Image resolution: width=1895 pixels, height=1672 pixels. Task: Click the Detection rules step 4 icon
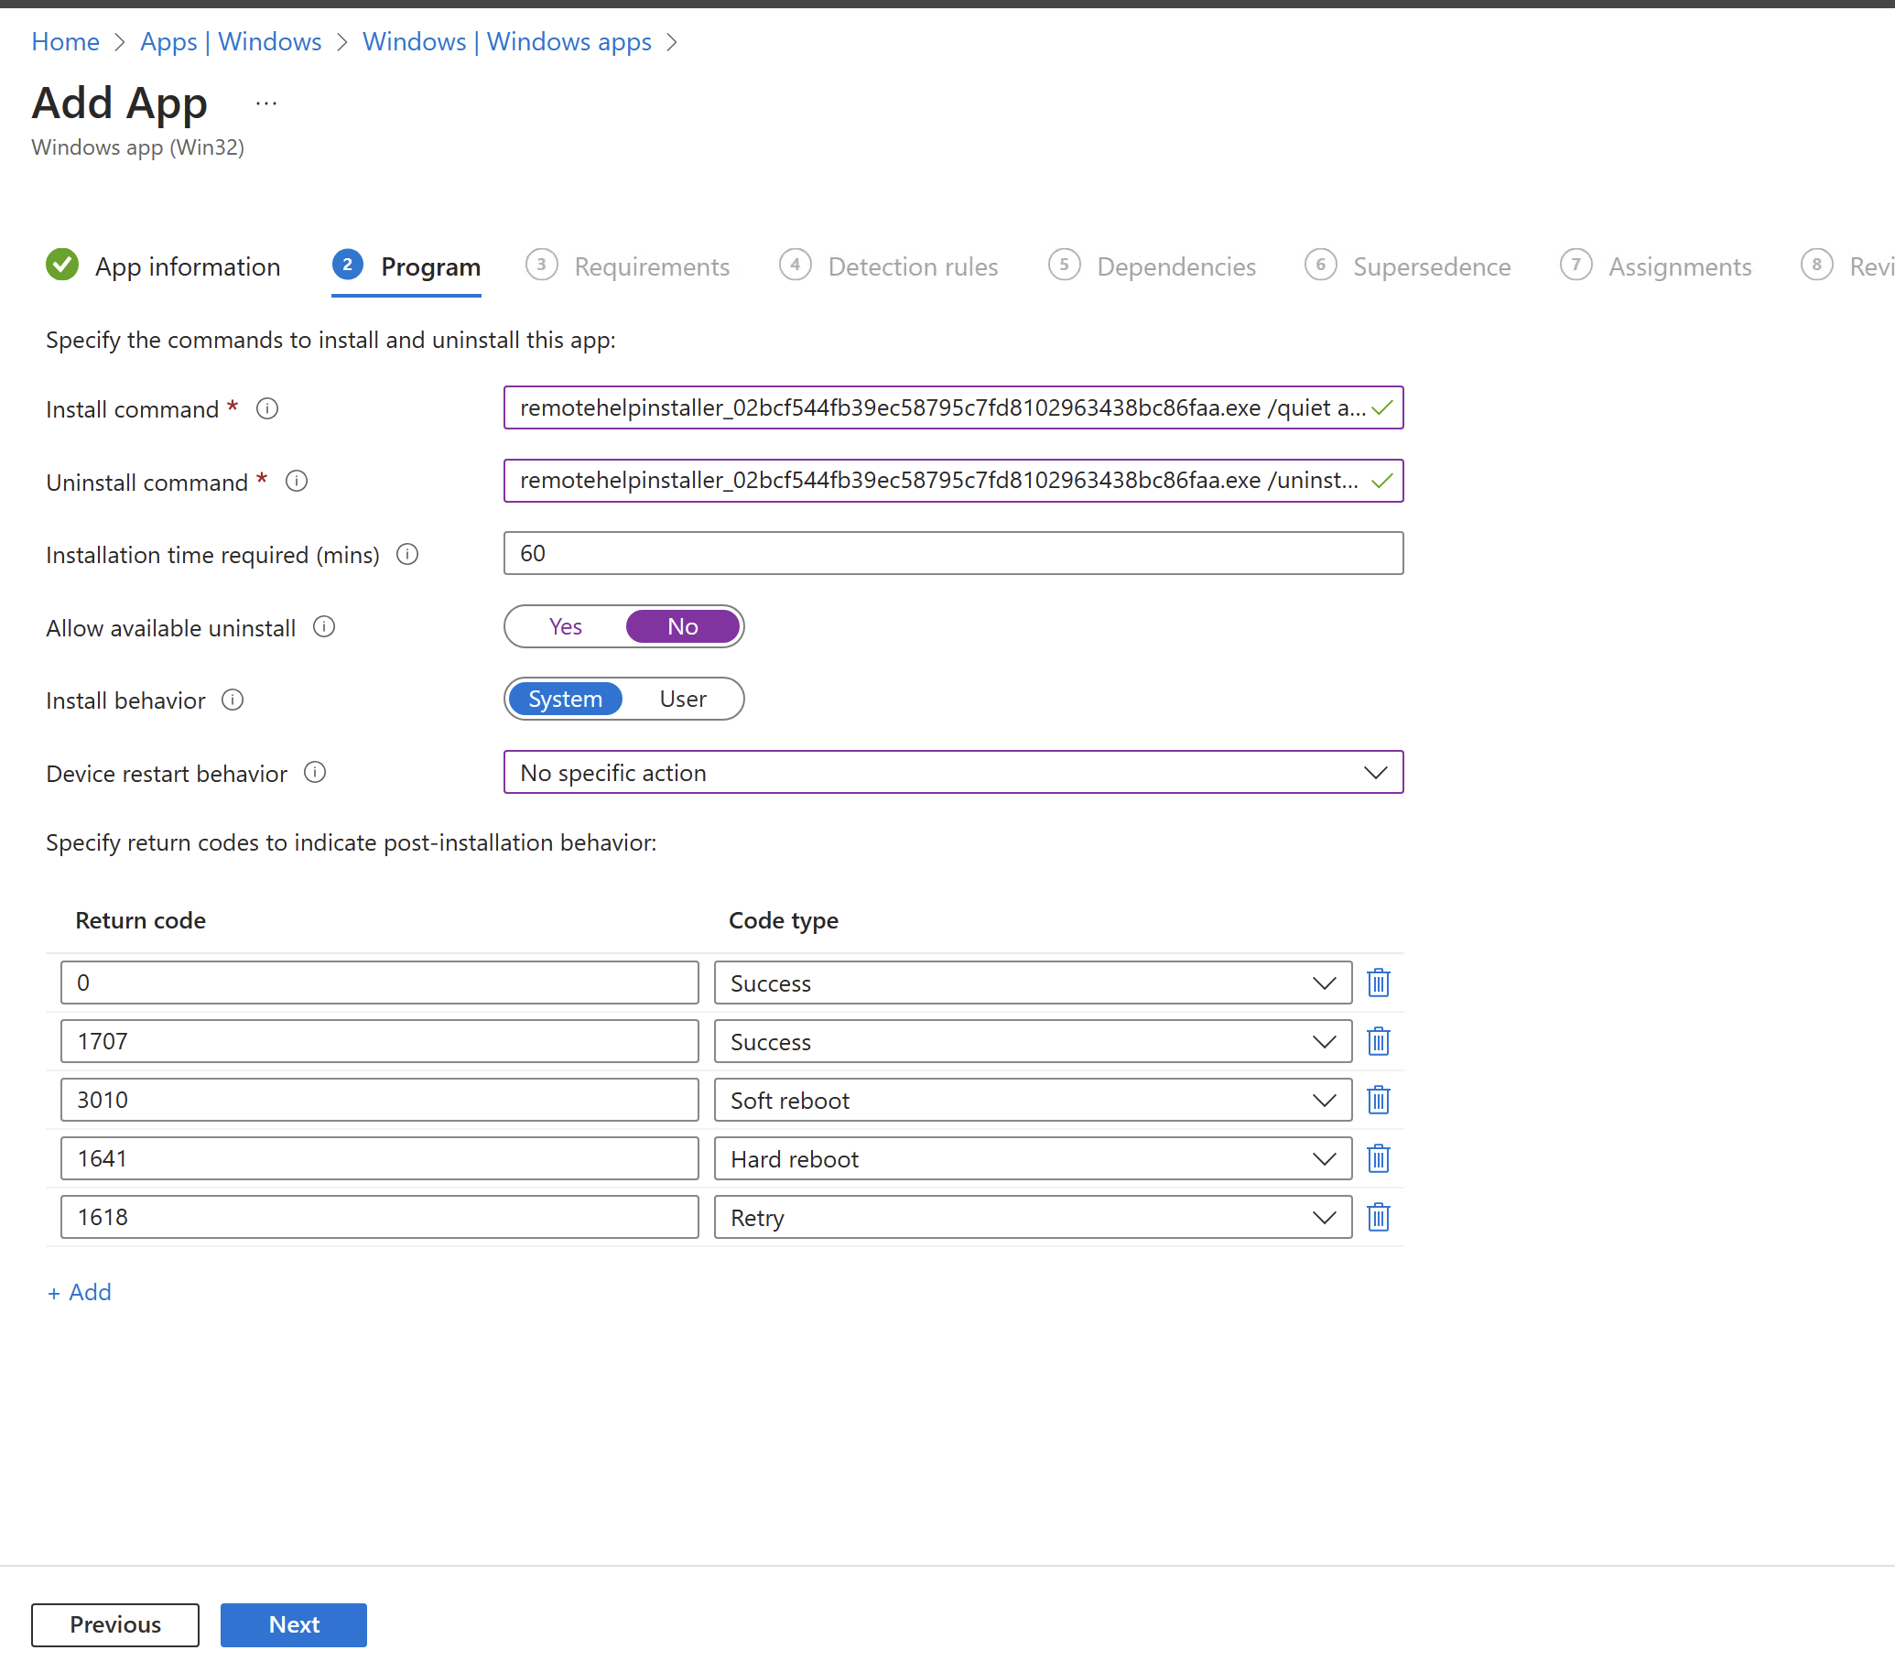tap(796, 265)
